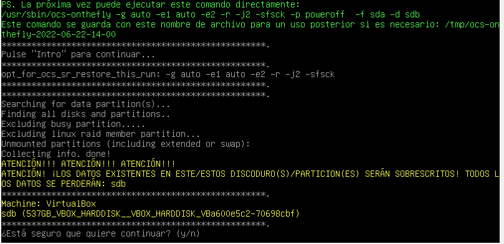Viewport: 504px width, 244px height.
Task: Click the 'PS. La próxima vez puede ejecutar' line
Action: click(150, 4)
